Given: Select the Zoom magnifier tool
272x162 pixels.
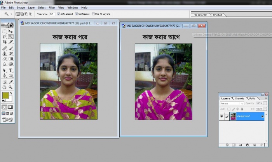Looking at the screenshot, I should (11, 87).
